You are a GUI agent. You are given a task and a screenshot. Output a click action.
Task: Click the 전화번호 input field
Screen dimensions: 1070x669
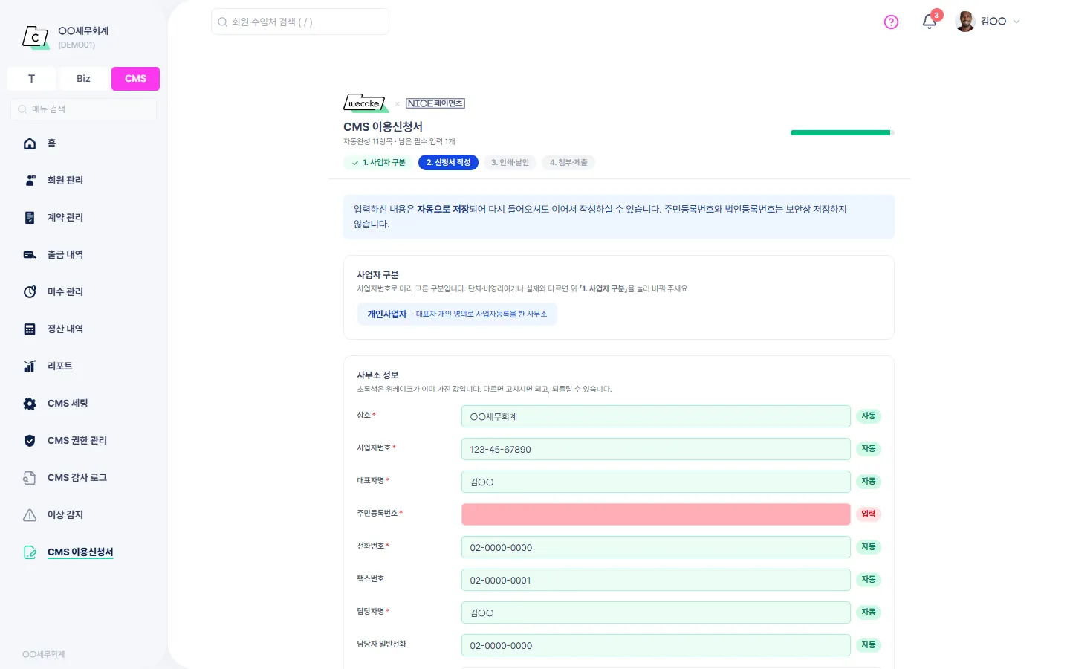coord(655,547)
